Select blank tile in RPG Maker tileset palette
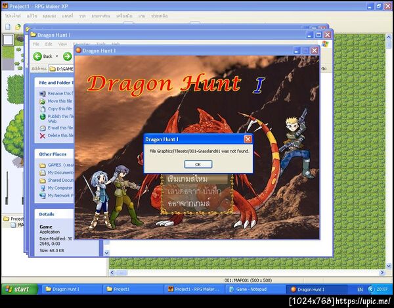Screen dimensions: 394x308 click(x=8, y=39)
